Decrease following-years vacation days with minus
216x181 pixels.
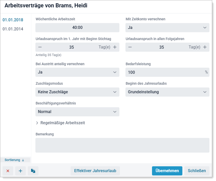(130, 47)
